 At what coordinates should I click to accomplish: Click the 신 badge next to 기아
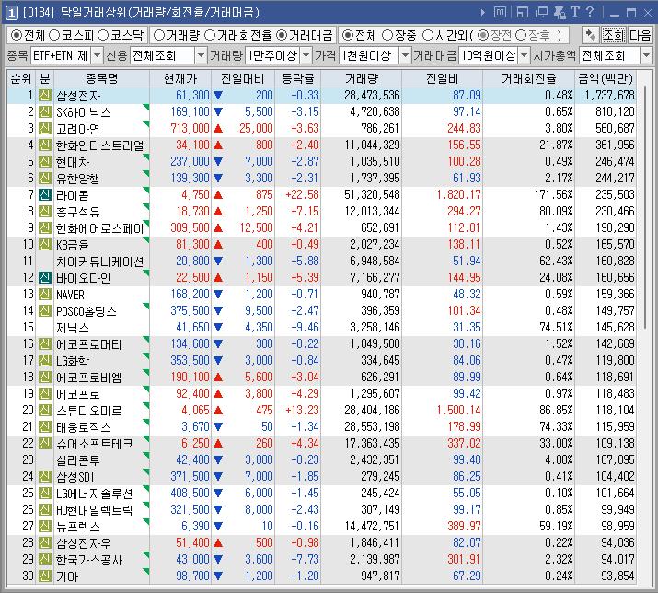[45, 576]
